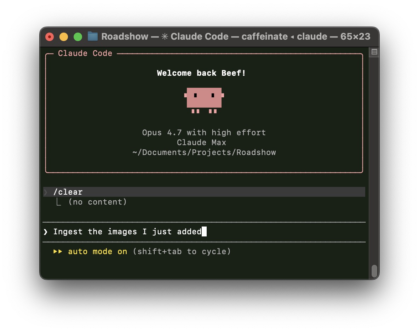Click the split pane icon above scrollbar
The height and width of the screenshot is (332, 419).
coord(374,52)
